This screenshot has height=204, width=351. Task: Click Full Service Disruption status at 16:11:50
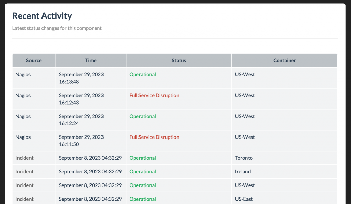point(154,137)
